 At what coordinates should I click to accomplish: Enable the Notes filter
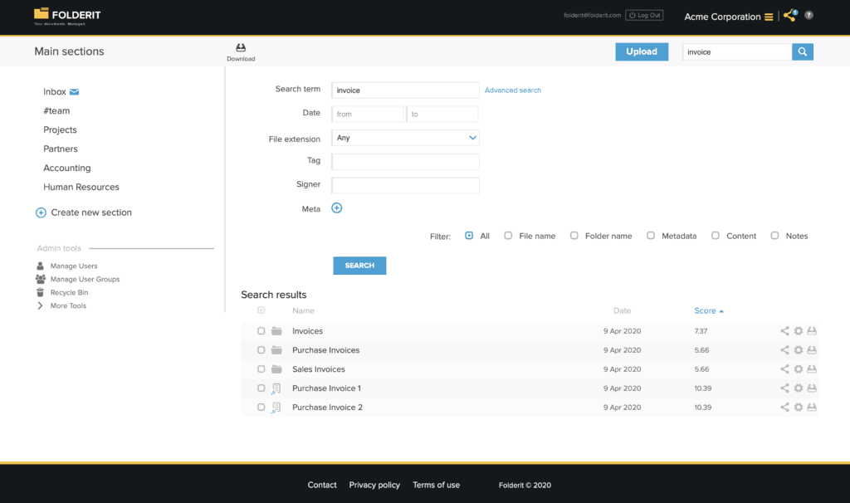(x=774, y=236)
